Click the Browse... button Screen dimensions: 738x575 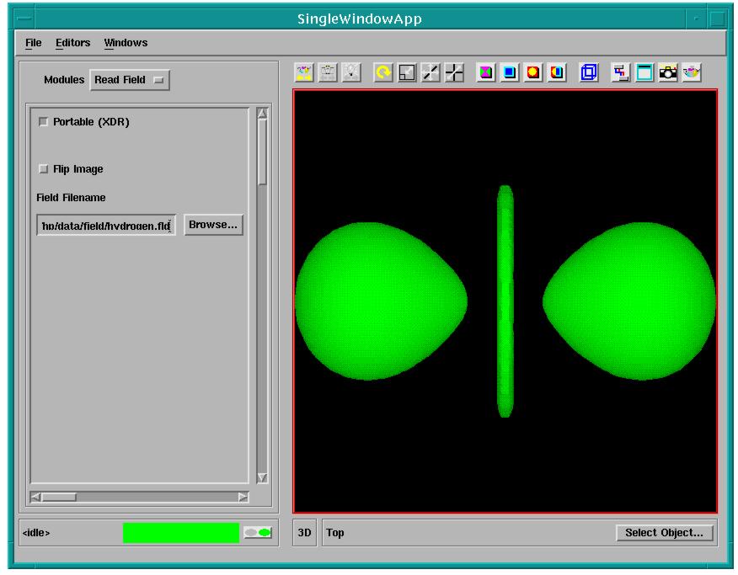pos(213,225)
